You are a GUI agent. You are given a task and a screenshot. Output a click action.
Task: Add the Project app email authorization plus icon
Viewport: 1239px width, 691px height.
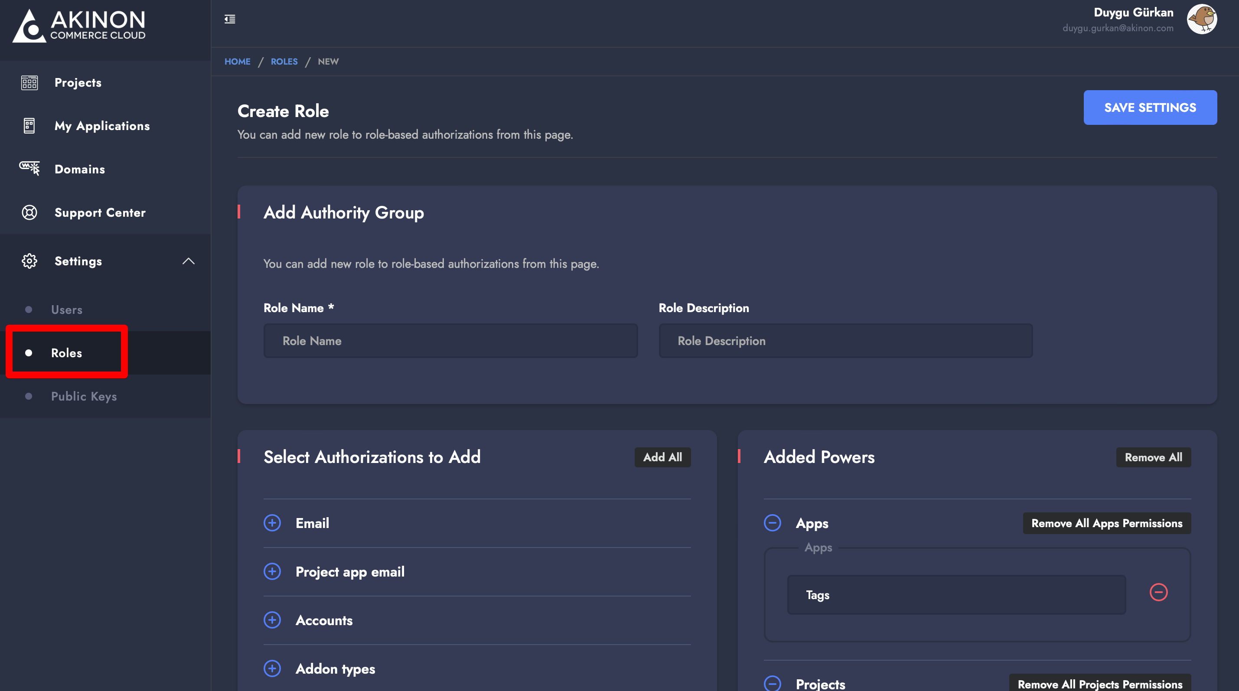pyautogui.click(x=272, y=572)
